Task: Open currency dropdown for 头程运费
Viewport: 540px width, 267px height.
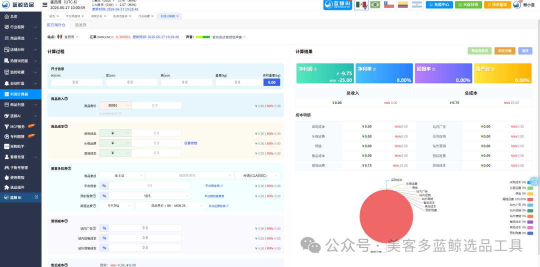Action: (115, 143)
